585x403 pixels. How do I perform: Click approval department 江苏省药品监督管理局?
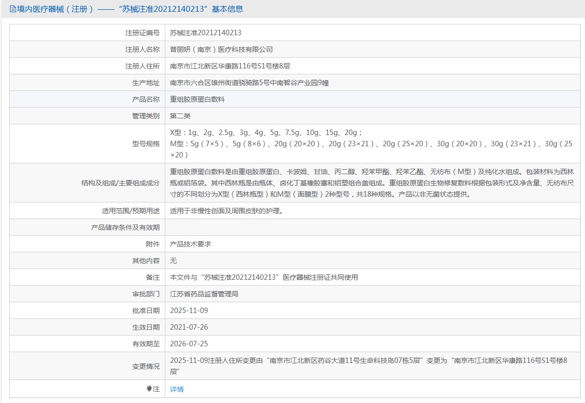(x=204, y=294)
